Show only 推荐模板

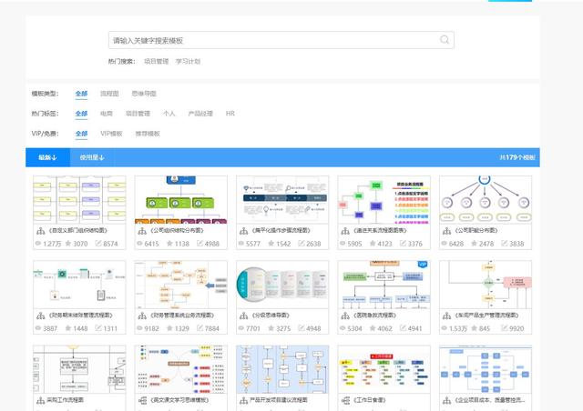[x=148, y=134]
